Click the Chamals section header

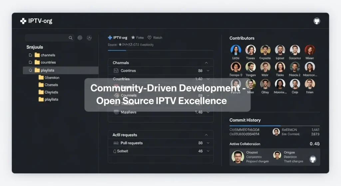pyautogui.click(x=161, y=63)
